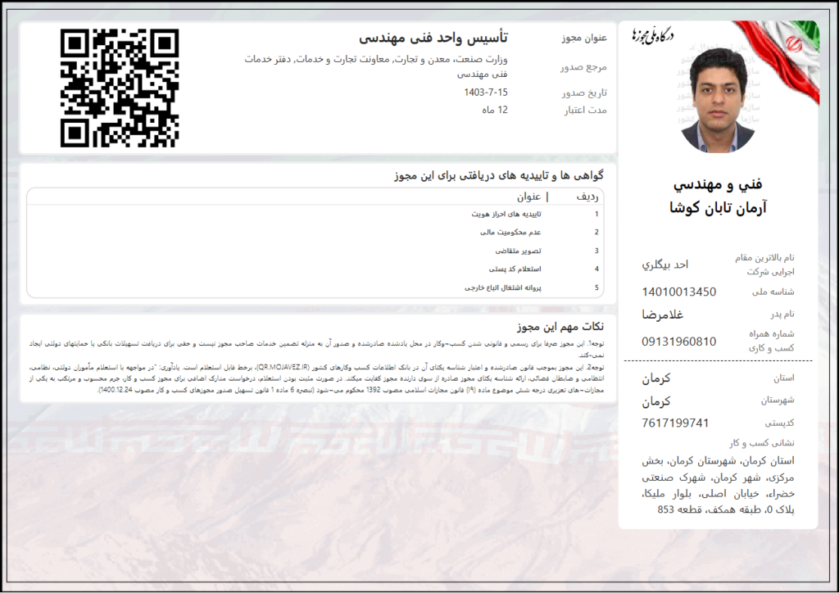Open the QR.MOJAVEZ.IR address in the note
The image size is (839, 593).
coord(283,368)
